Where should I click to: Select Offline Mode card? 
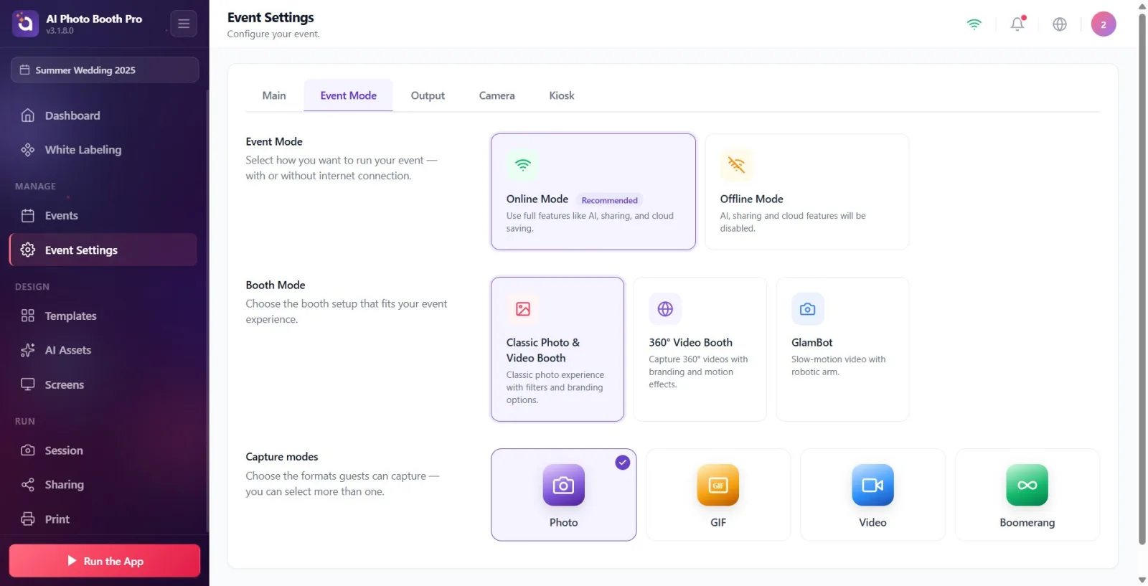click(x=806, y=192)
